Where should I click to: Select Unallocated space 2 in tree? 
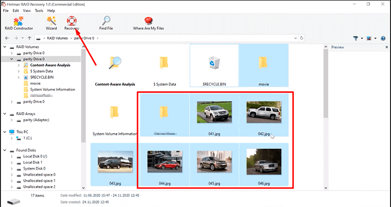(39, 187)
